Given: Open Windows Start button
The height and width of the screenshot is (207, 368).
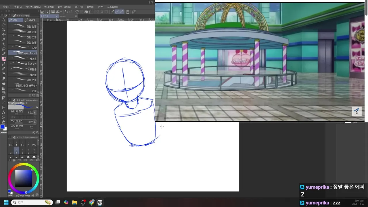Looking at the screenshot, I should tap(6, 202).
